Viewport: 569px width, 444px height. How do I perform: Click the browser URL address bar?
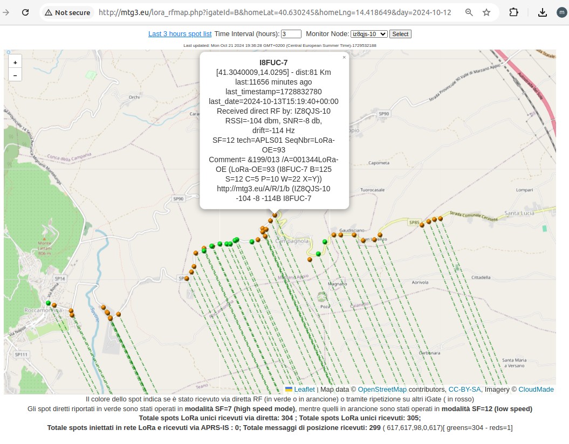[275, 12]
